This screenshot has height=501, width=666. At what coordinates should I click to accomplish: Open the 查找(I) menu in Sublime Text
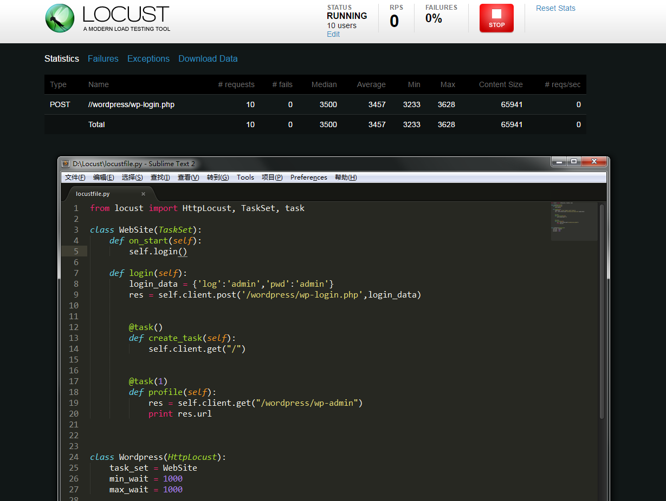[x=160, y=177]
